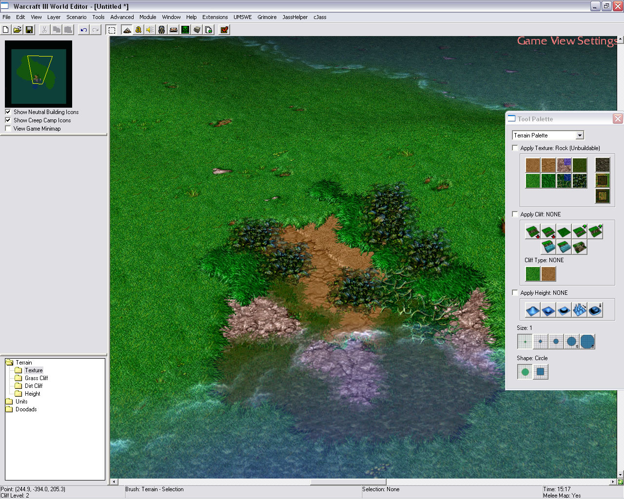
Task: Choose the last raise-cliff tool with green arrow
Action: click(595, 231)
